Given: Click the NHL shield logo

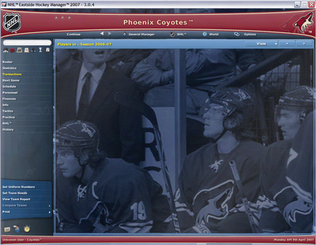Looking at the screenshot, I should 12,22.
